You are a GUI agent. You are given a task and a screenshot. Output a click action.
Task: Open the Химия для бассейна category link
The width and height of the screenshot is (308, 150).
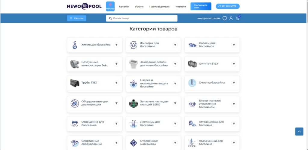click(96, 45)
